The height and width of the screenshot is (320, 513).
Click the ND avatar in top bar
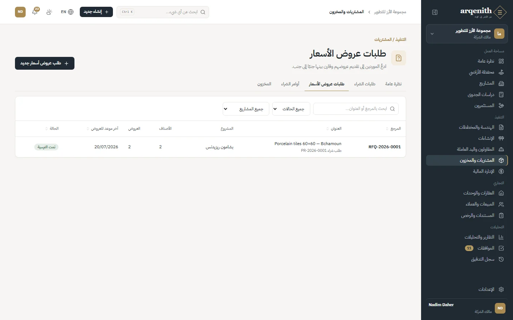point(20,12)
